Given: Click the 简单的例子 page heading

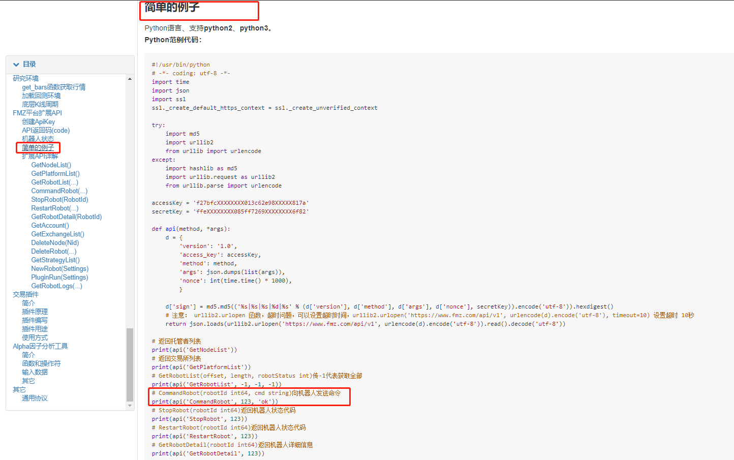Looking at the screenshot, I should [x=172, y=7].
